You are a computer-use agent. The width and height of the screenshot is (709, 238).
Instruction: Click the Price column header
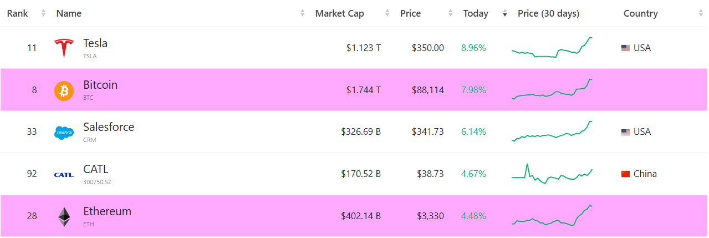(410, 13)
